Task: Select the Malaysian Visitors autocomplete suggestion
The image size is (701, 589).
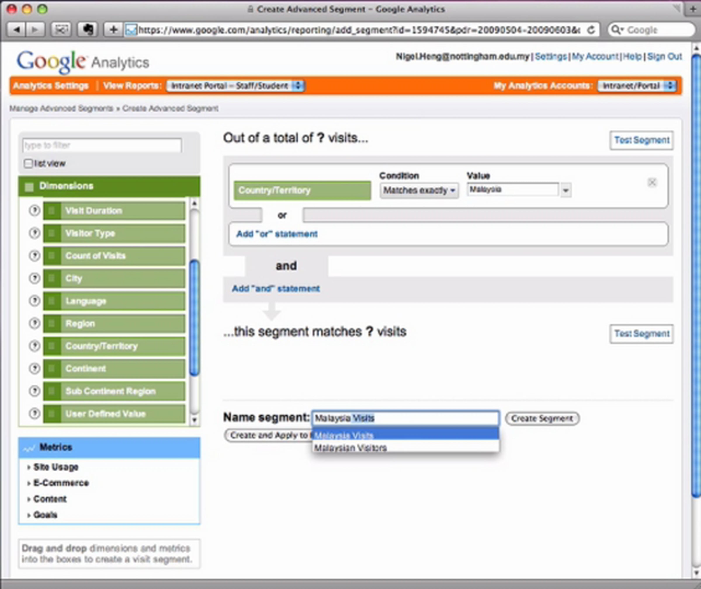Action: [x=406, y=447]
